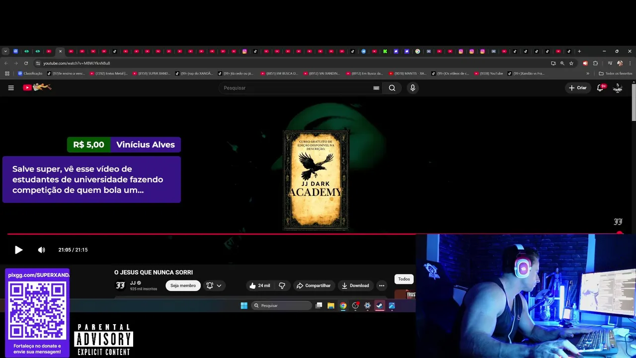This screenshot has width=636, height=358.
Task: Open the Todos os favoritos folder
Action: click(616, 74)
